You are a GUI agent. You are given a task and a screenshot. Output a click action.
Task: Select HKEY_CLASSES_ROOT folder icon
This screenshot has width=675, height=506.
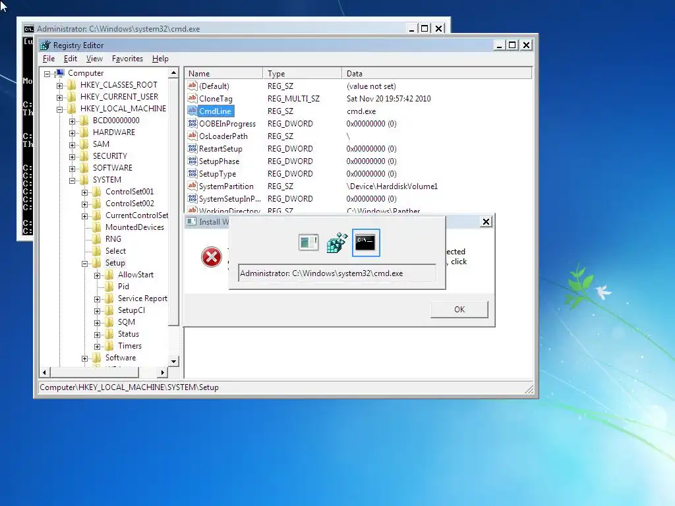coord(72,85)
